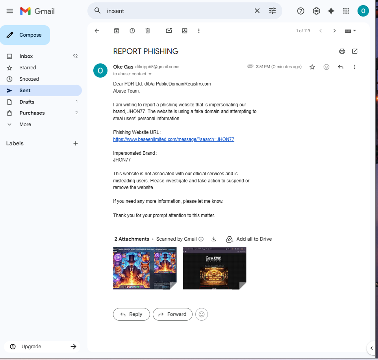Click Compose button

[x=25, y=35]
